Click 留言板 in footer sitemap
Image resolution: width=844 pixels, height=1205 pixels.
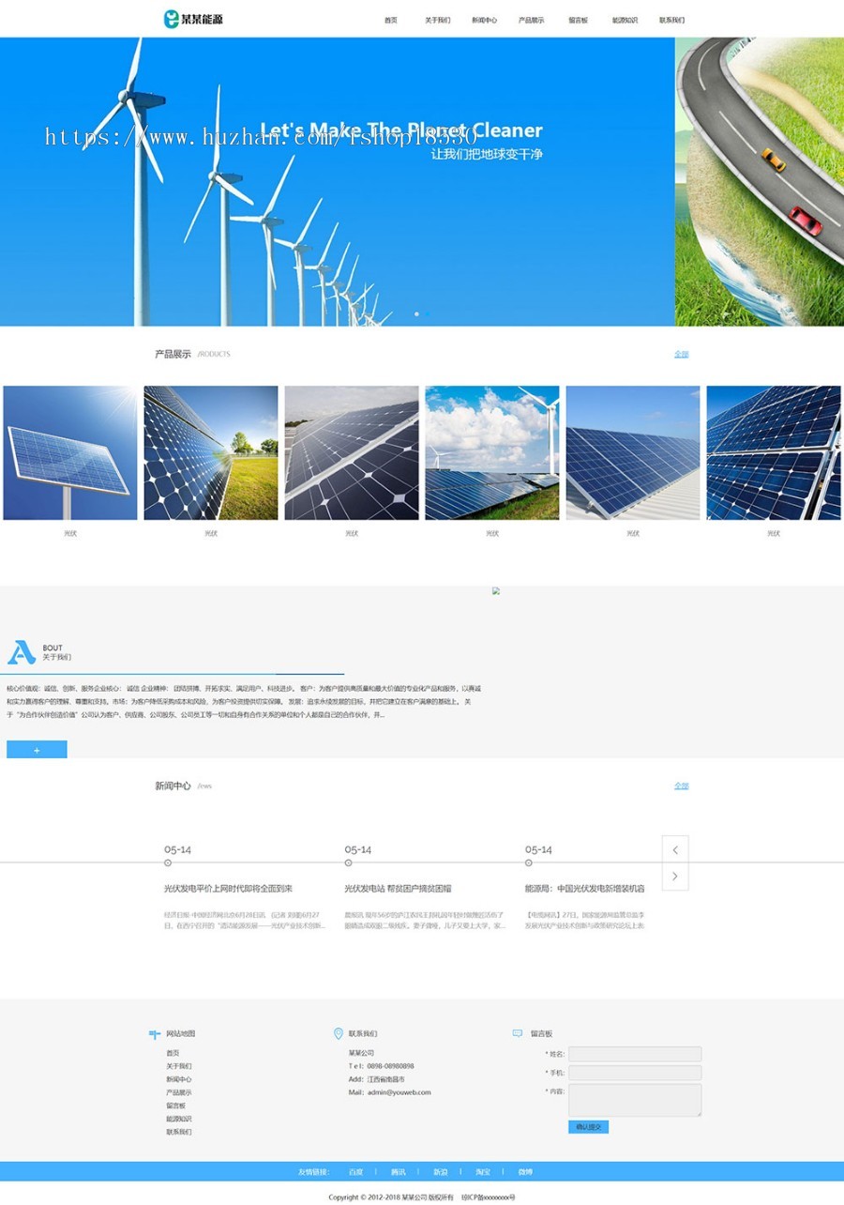click(x=176, y=1106)
